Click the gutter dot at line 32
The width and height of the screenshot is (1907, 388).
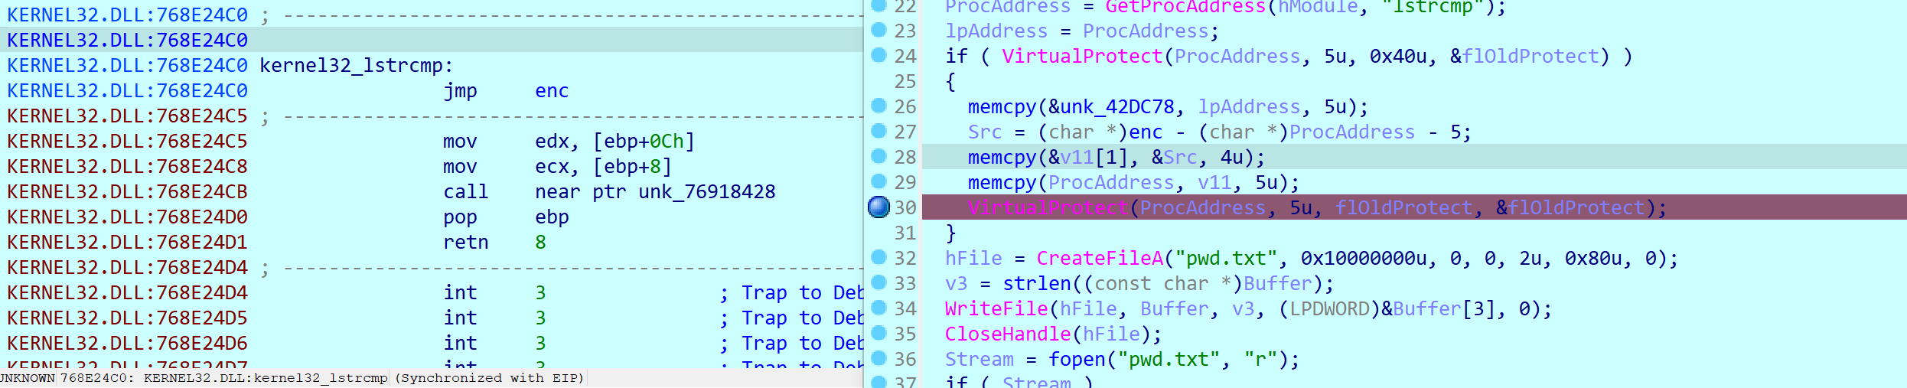[879, 257]
